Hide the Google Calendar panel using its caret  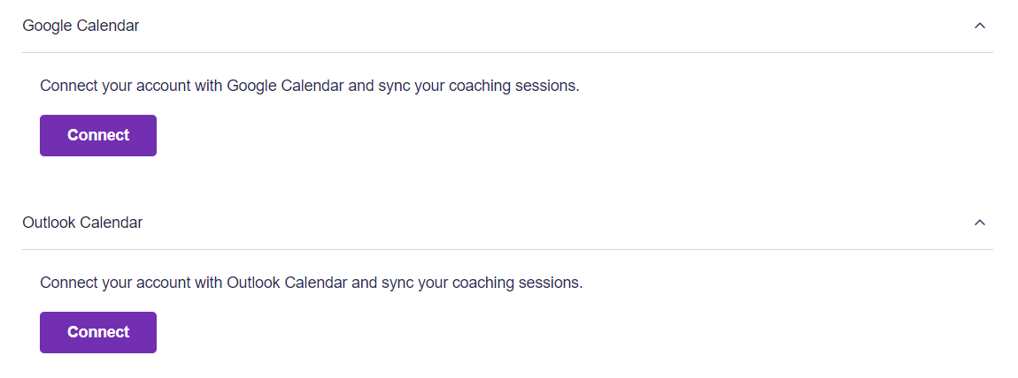[x=979, y=26]
